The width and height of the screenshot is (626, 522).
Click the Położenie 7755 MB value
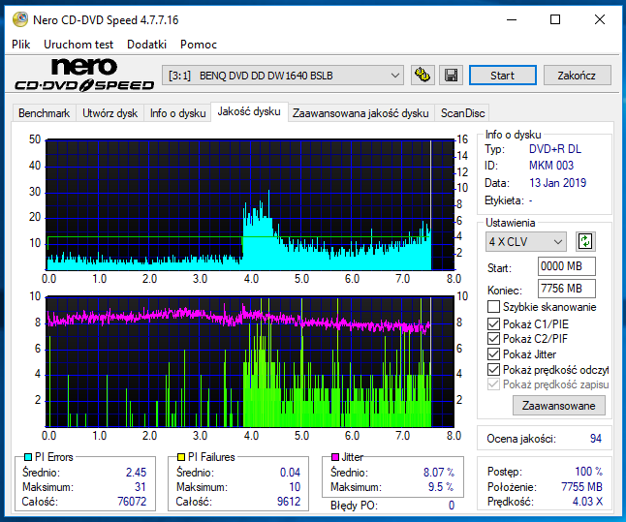[x=581, y=487]
